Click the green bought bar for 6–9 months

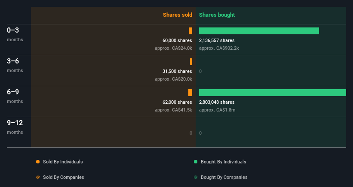pyautogui.click(x=273, y=93)
